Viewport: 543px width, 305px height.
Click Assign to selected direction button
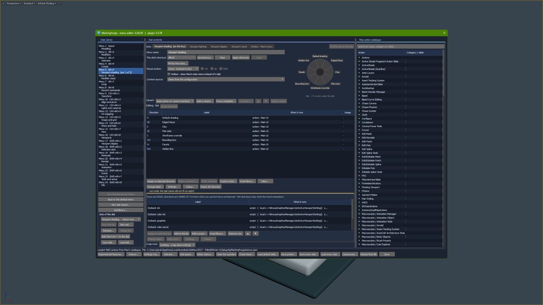[x=161, y=181]
